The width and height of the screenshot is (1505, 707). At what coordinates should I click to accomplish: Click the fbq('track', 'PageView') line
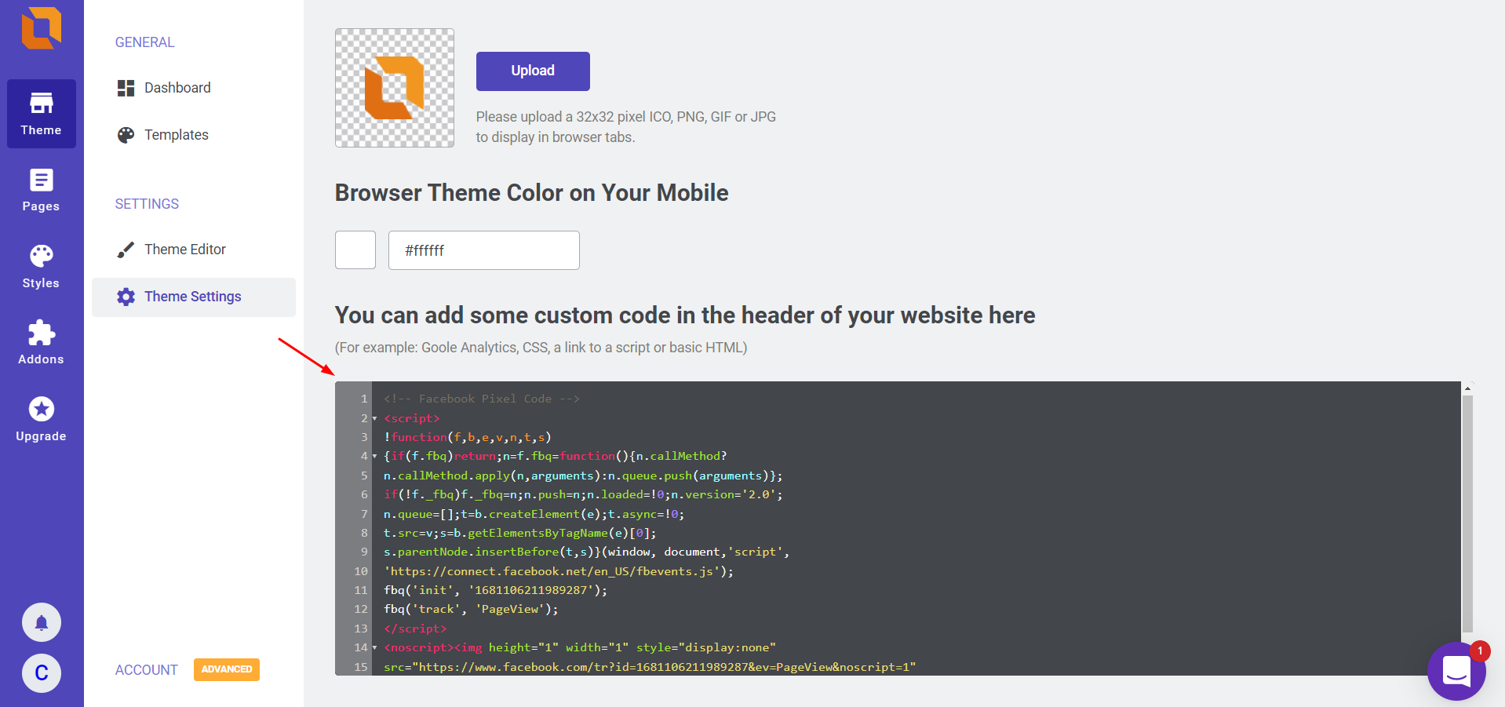click(x=471, y=609)
